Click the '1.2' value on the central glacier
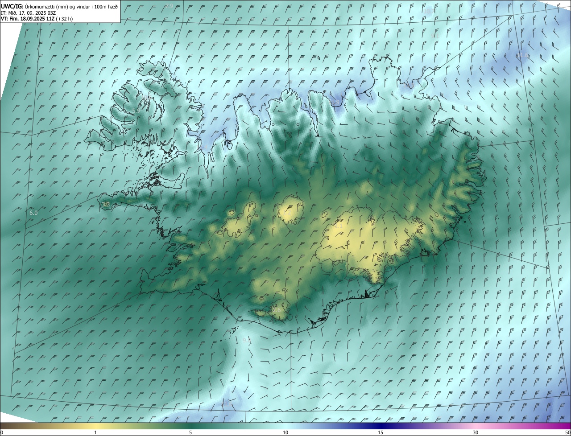This screenshot has height=436, width=571. pos(287,212)
